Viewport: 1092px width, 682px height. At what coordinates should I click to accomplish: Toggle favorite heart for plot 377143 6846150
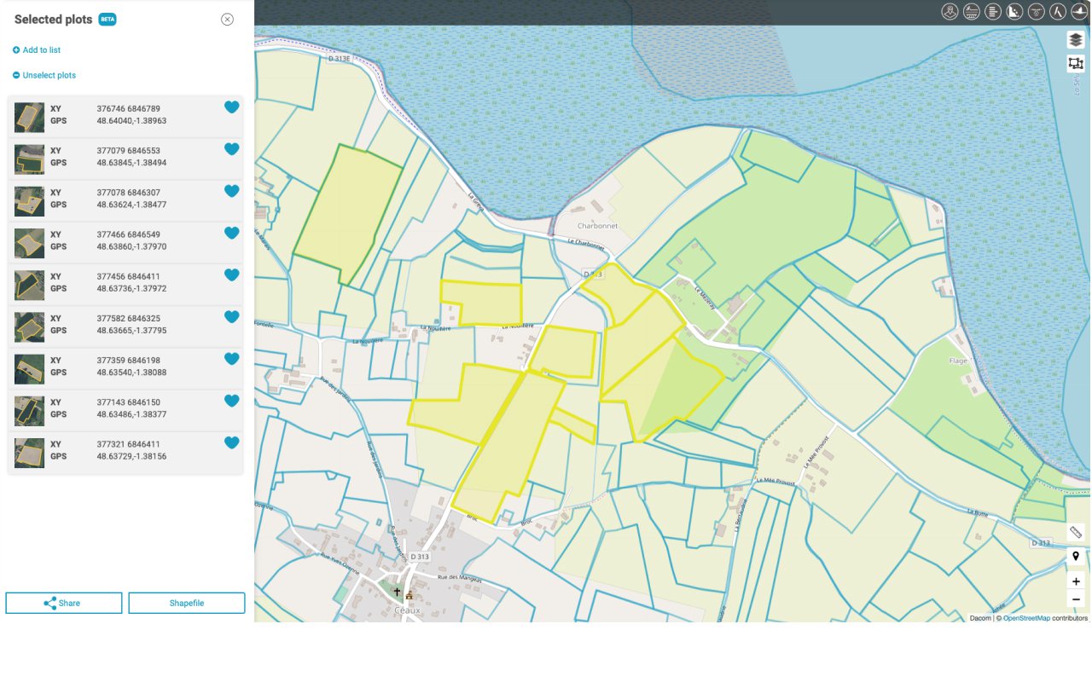pyautogui.click(x=231, y=400)
